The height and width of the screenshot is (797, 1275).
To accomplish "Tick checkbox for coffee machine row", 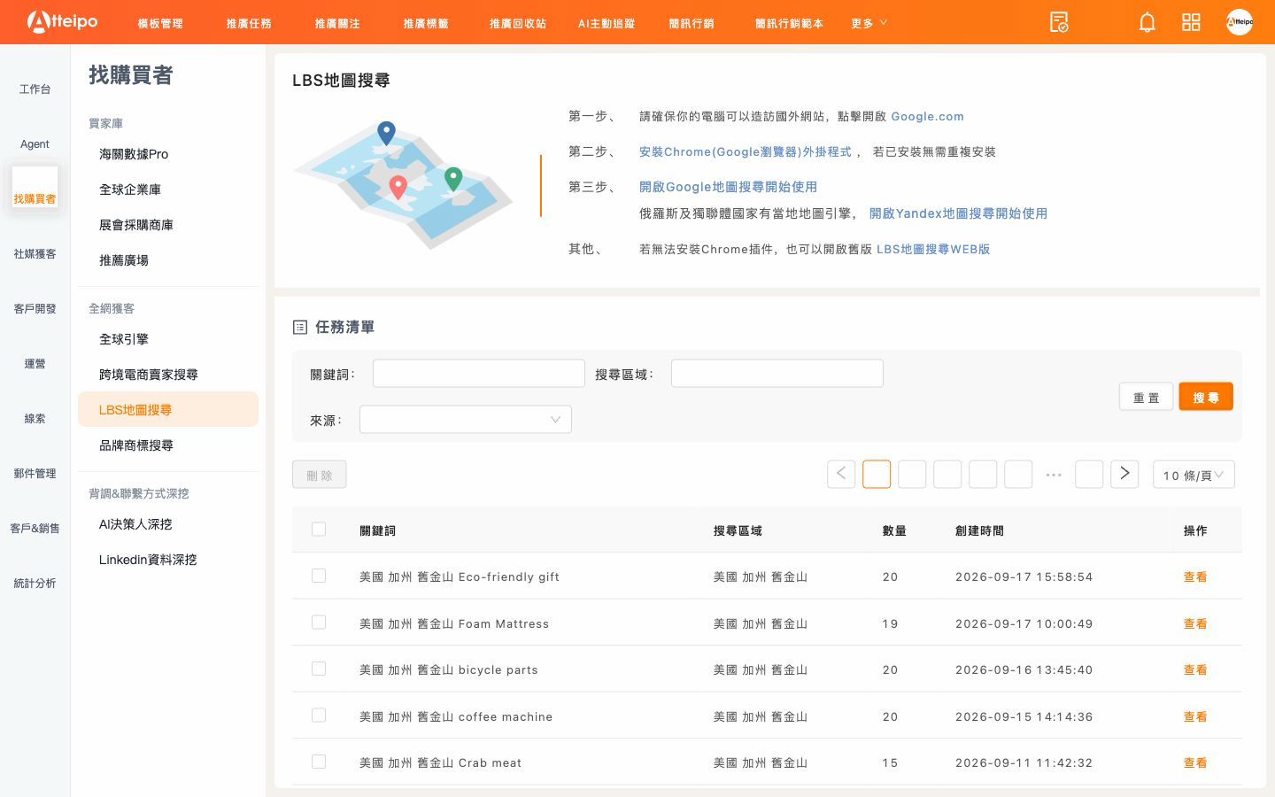I will pyautogui.click(x=319, y=716).
